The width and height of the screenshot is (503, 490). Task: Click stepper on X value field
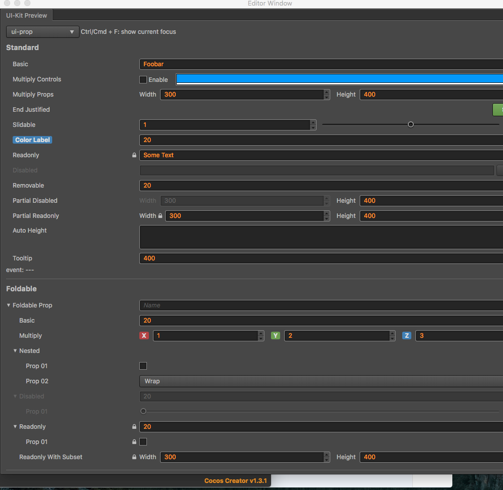point(261,336)
